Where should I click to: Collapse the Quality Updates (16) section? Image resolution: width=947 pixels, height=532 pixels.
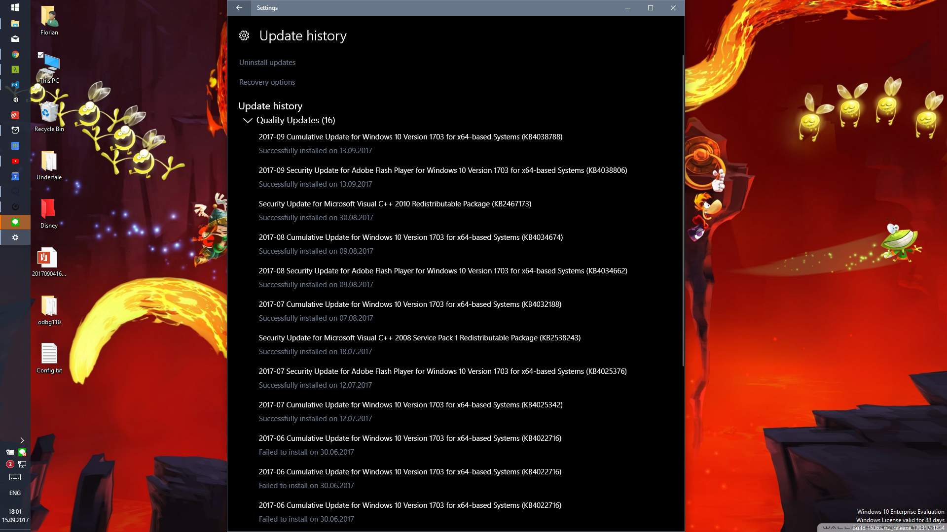coord(248,120)
